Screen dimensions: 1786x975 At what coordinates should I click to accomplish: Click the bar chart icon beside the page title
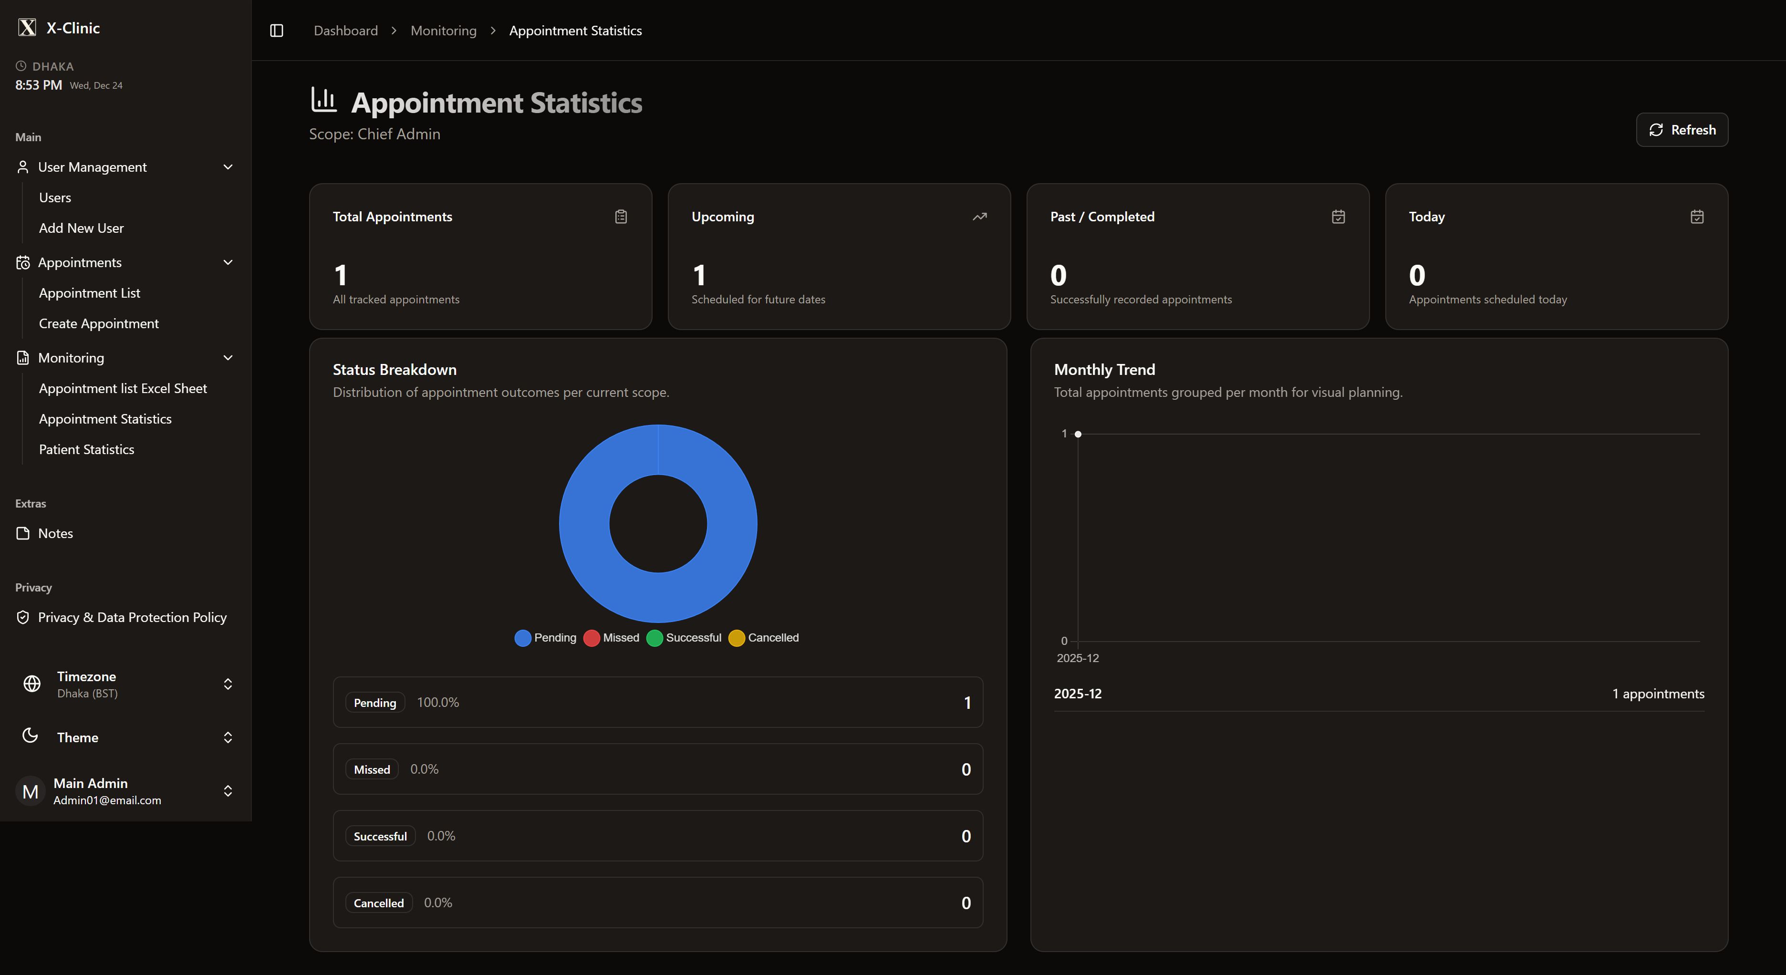coord(324,100)
